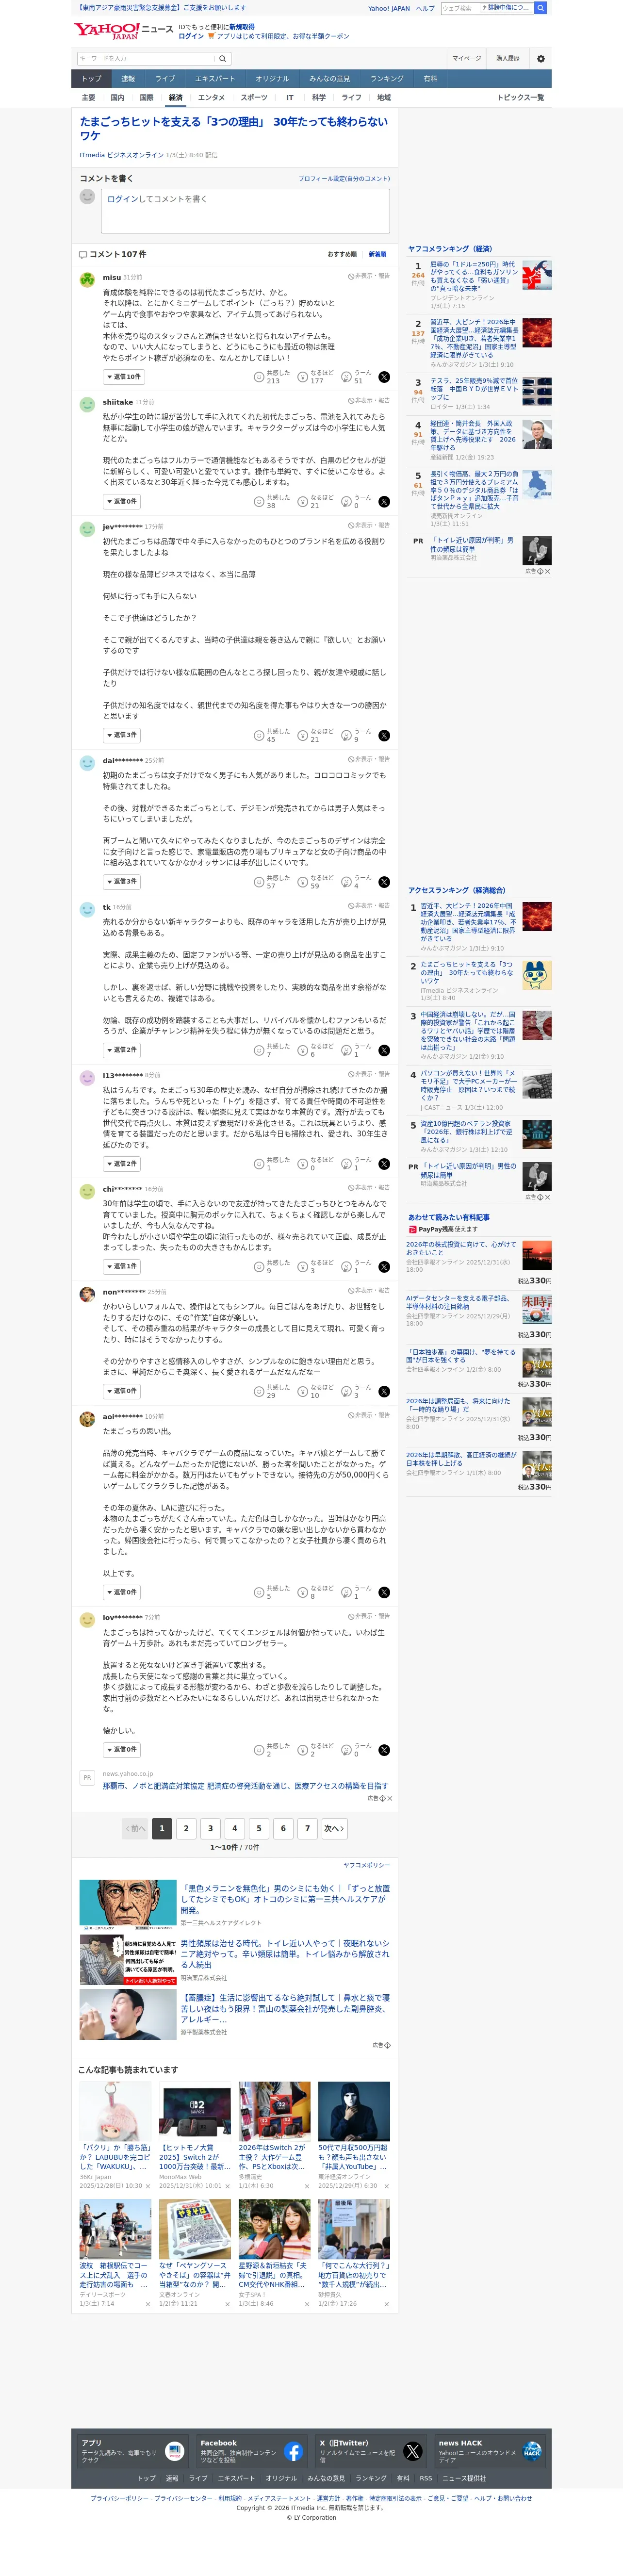Expand 返信0件 under aoi's comment
This screenshot has height=2576, width=623.
click(122, 1592)
